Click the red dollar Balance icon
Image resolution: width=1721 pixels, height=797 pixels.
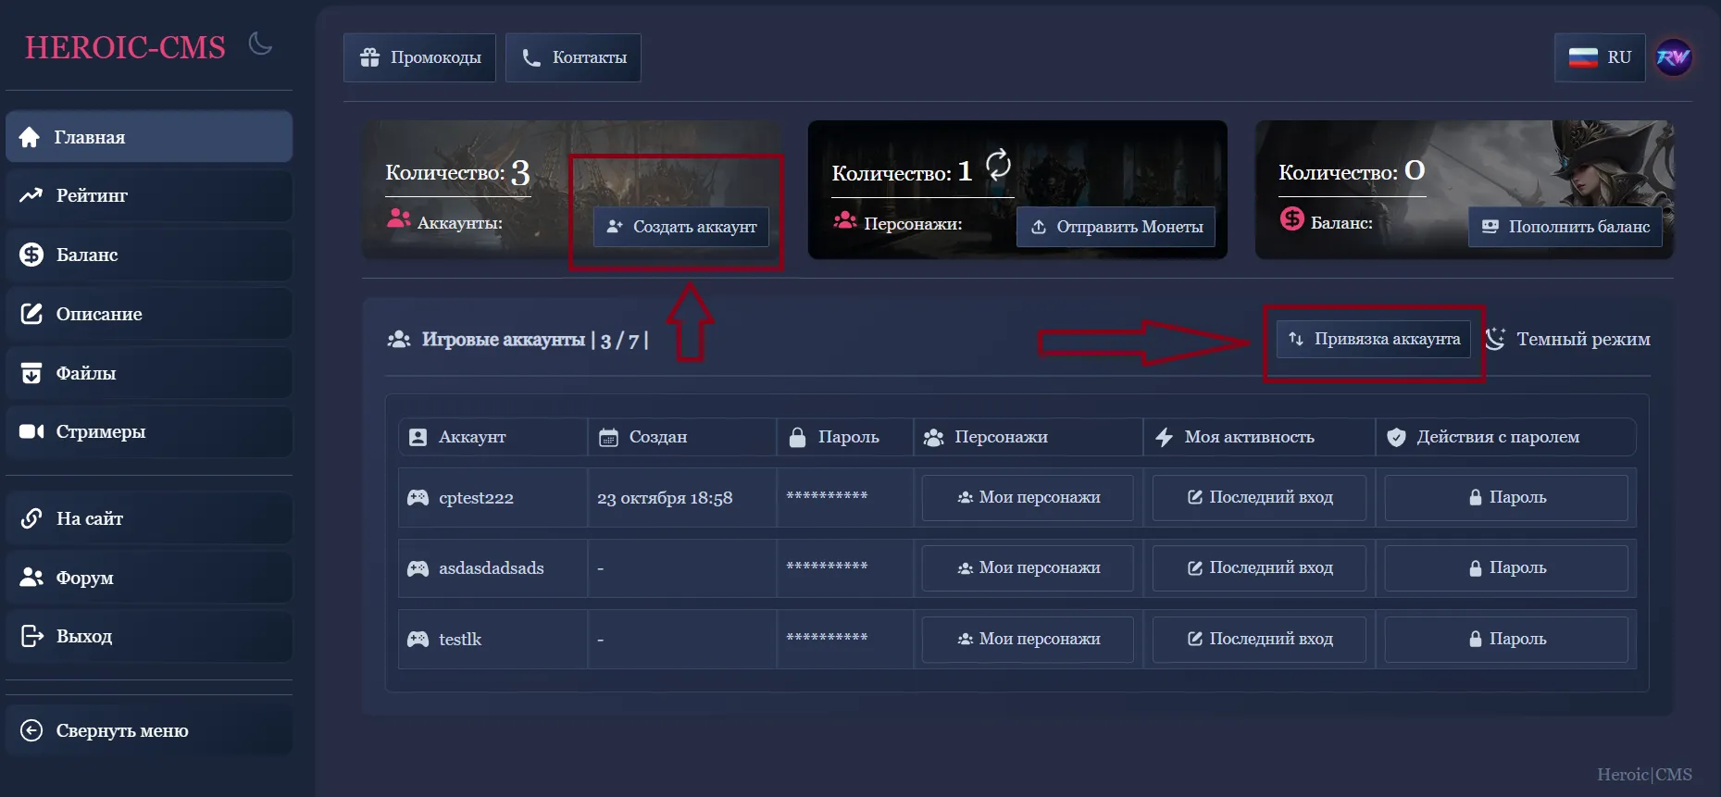click(x=1291, y=219)
